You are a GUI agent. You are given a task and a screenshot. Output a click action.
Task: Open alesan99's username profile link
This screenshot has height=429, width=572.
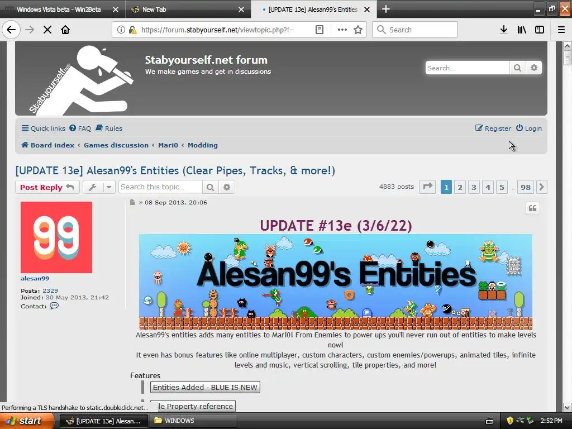(35, 278)
